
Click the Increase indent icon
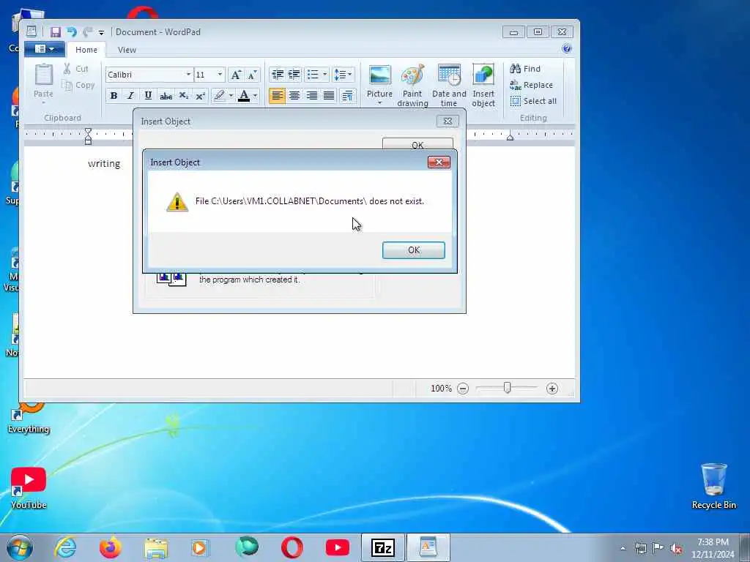tap(294, 75)
